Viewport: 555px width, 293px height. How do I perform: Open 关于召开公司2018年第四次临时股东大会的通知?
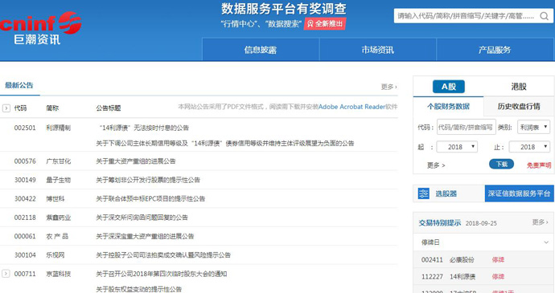point(162,274)
